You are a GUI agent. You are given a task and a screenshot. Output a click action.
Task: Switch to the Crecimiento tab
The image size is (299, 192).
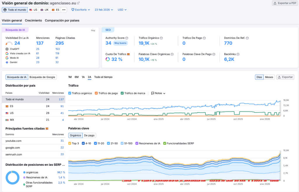[x=33, y=20]
